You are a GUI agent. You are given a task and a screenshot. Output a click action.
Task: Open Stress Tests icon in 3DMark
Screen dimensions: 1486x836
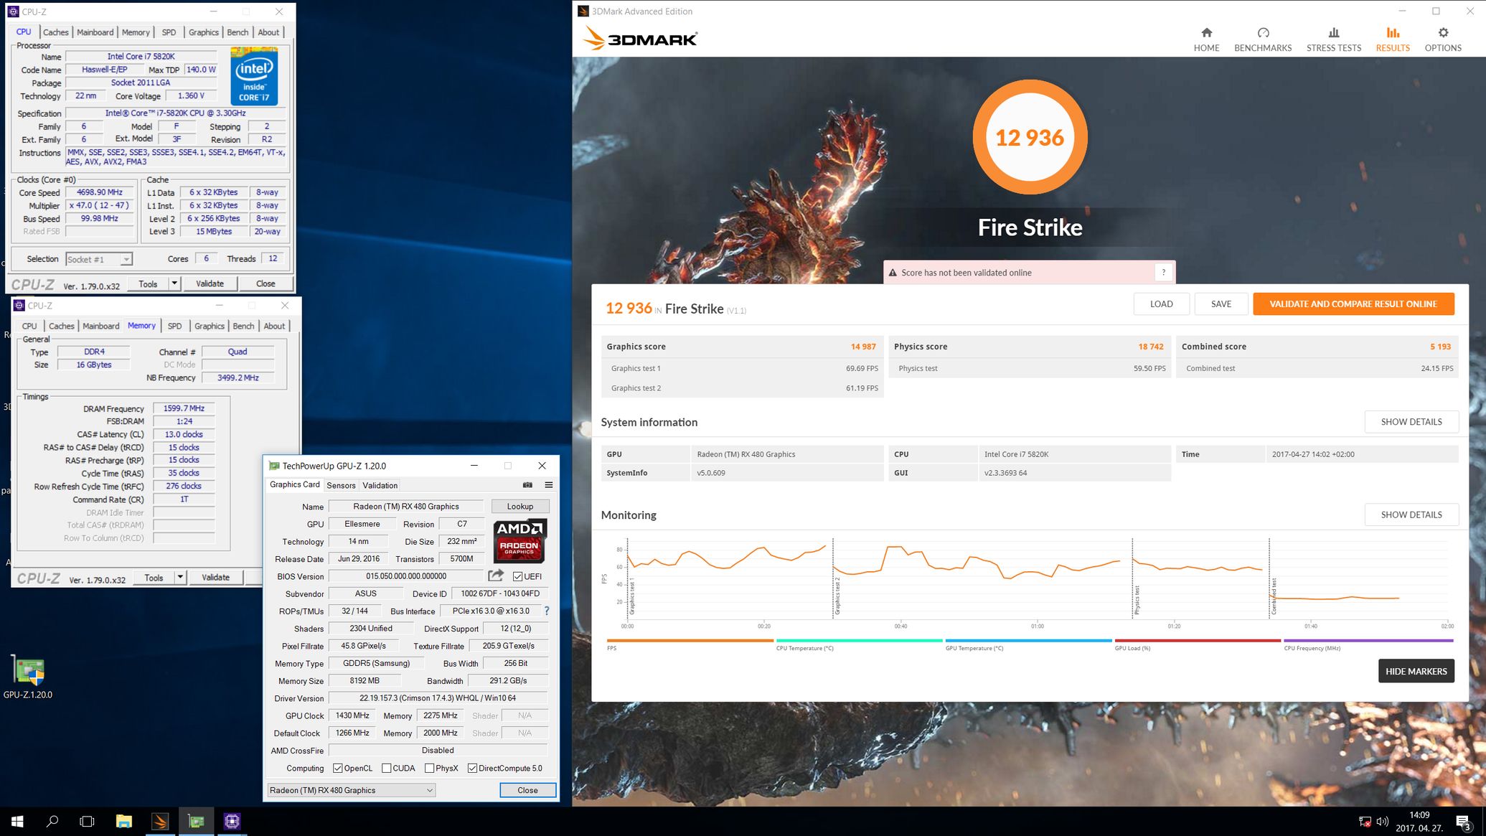coord(1333,33)
